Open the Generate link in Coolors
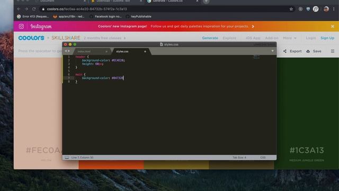Image resolution: width=339 pixels, height=191 pixels. point(210,38)
